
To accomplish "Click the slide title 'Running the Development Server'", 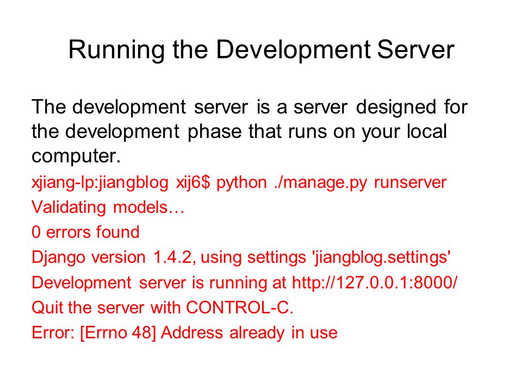I will [261, 50].
